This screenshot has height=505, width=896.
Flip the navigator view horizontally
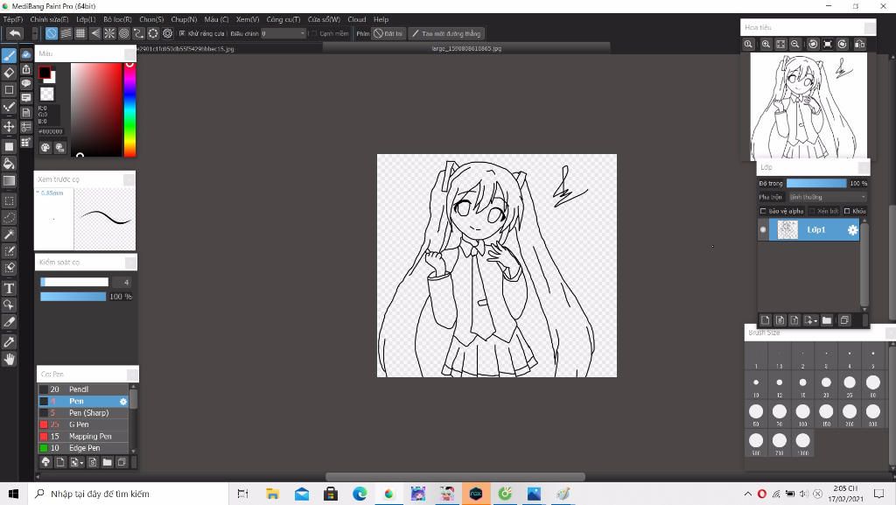pos(859,44)
